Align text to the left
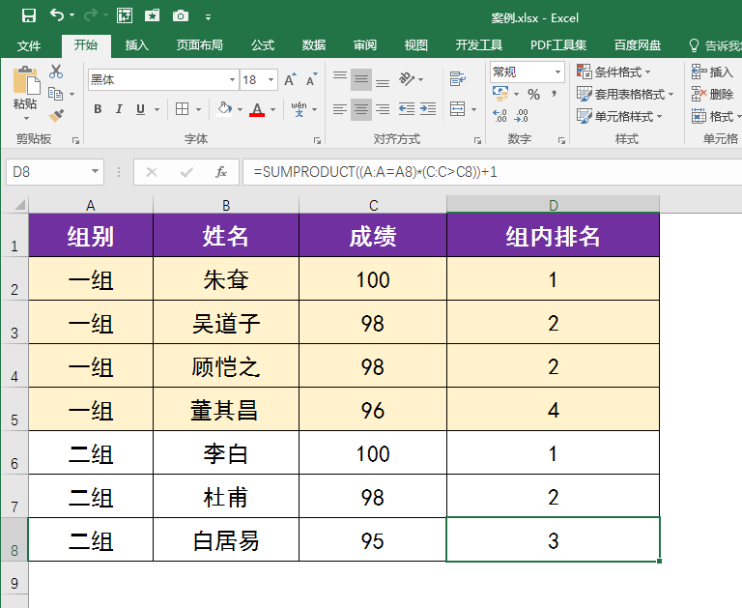 [340, 109]
